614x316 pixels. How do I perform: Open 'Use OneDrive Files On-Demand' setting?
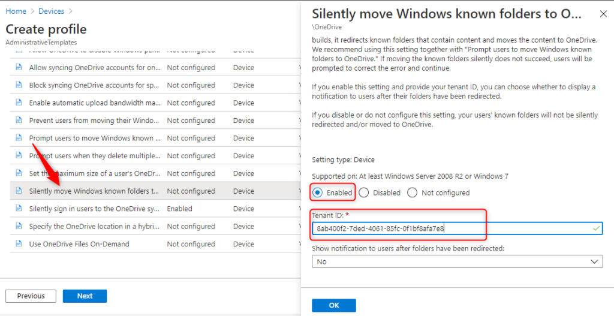79,244
